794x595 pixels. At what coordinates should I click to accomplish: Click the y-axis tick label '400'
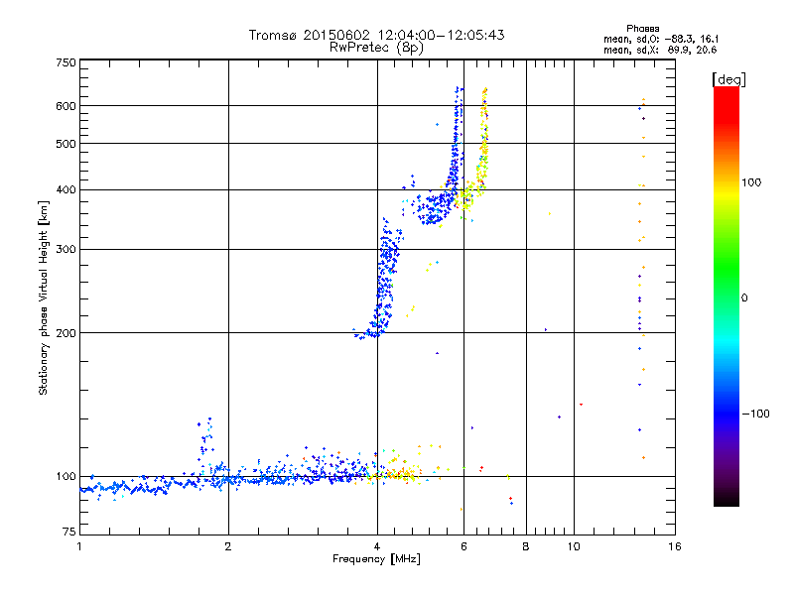pos(66,190)
